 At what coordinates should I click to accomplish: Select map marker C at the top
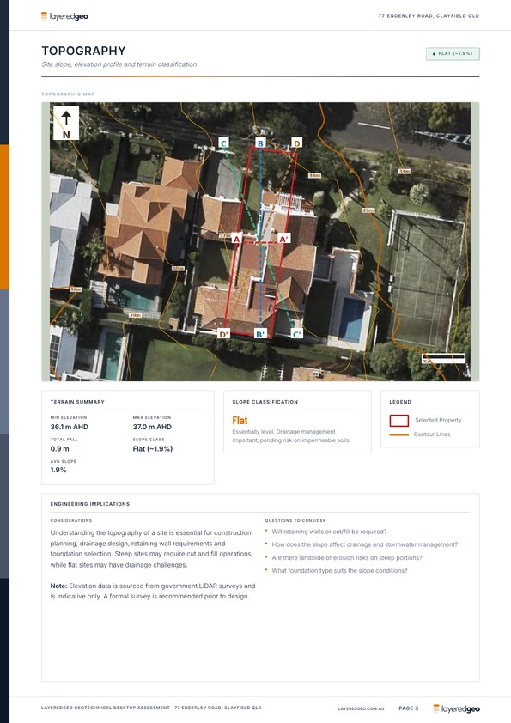[223, 143]
